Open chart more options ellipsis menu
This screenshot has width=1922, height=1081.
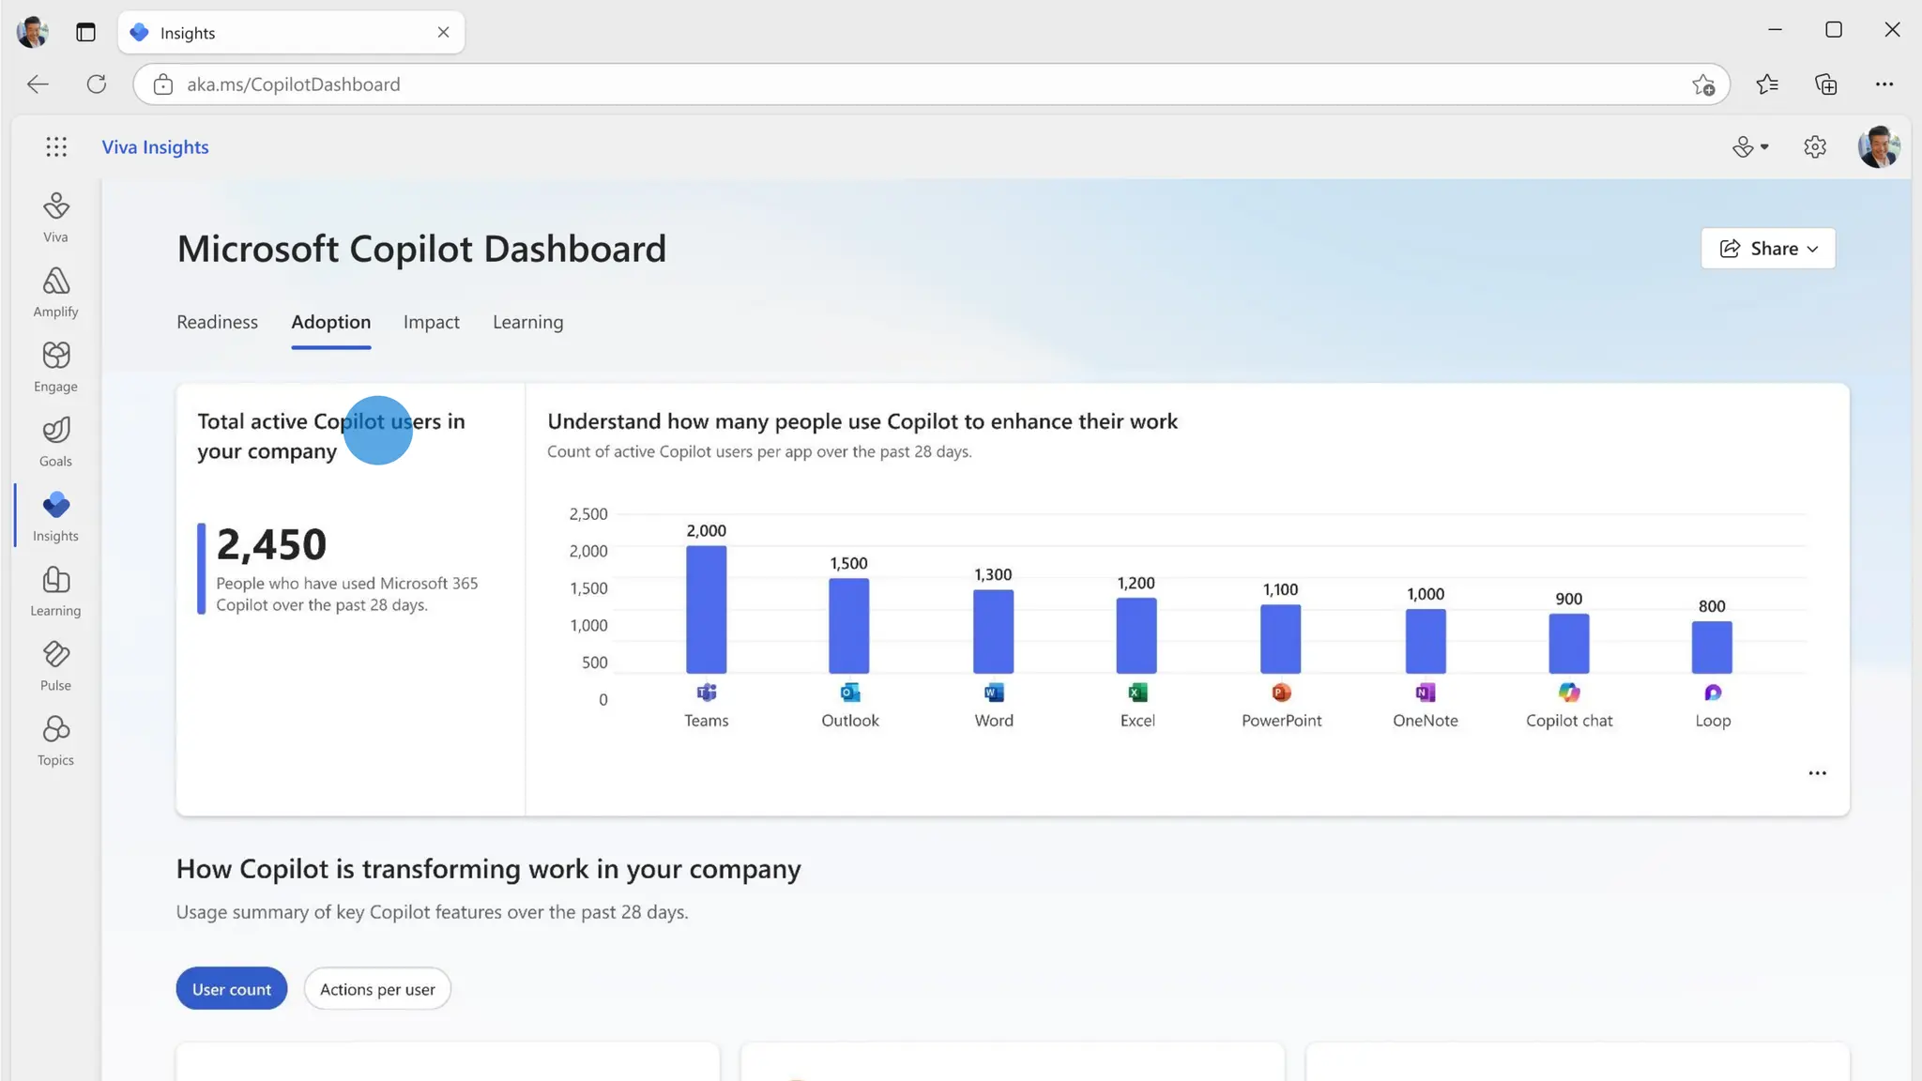tap(1817, 773)
